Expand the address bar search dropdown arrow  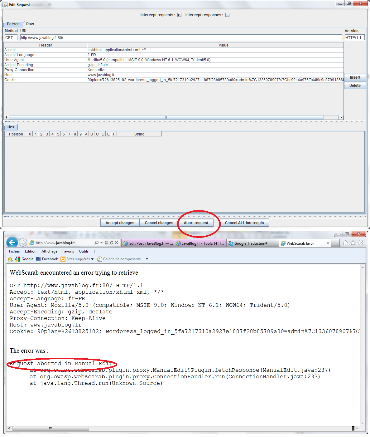point(101,243)
